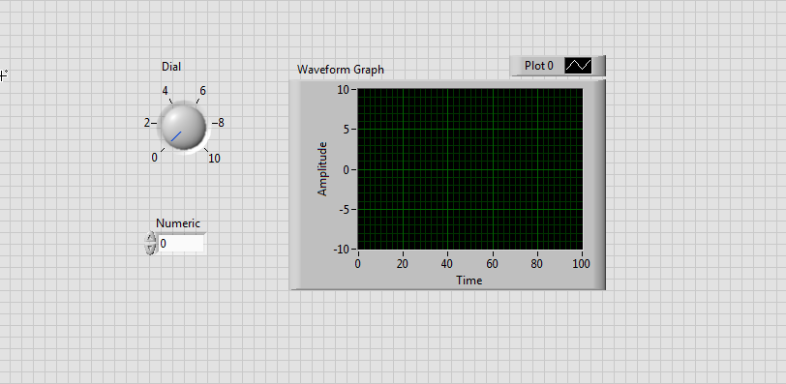
Task: Click the Dial label text
Action: click(171, 67)
